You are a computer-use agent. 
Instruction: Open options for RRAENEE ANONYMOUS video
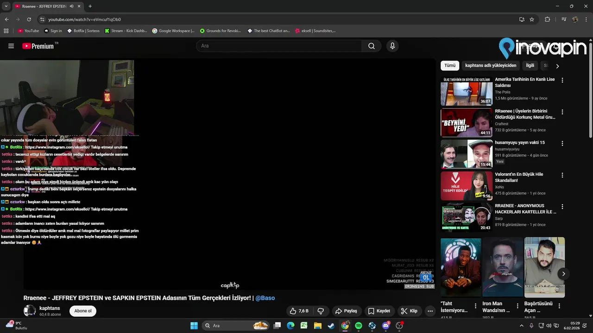pyautogui.click(x=562, y=207)
